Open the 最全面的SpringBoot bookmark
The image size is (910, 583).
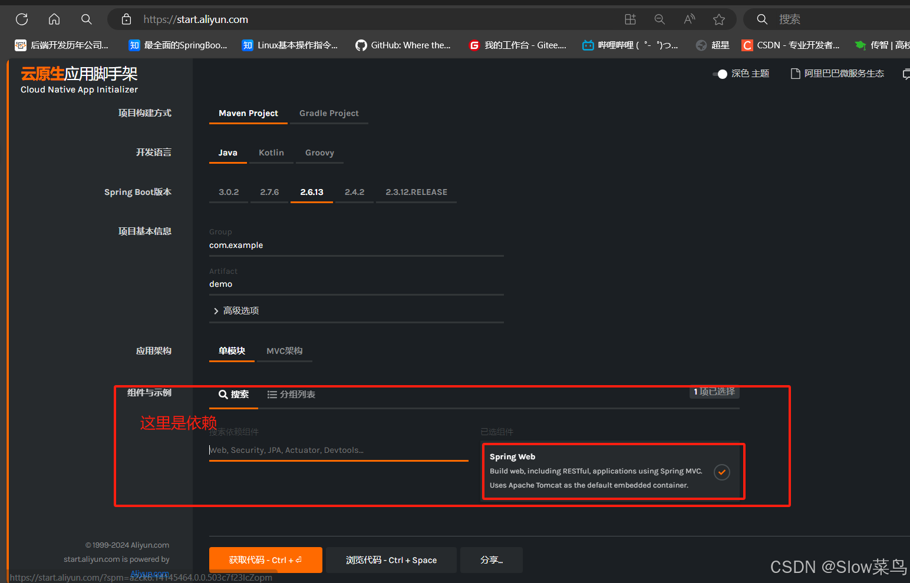click(178, 45)
